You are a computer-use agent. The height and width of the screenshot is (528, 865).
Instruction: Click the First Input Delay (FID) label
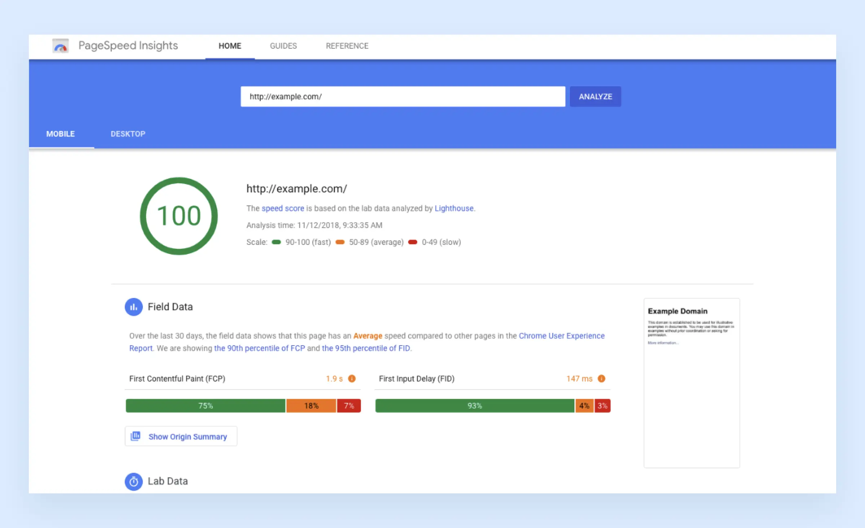(417, 379)
